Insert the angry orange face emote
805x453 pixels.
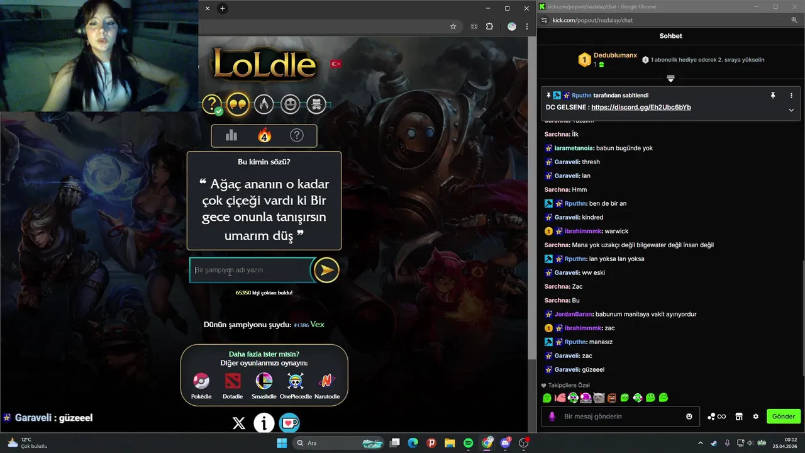coord(611,398)
